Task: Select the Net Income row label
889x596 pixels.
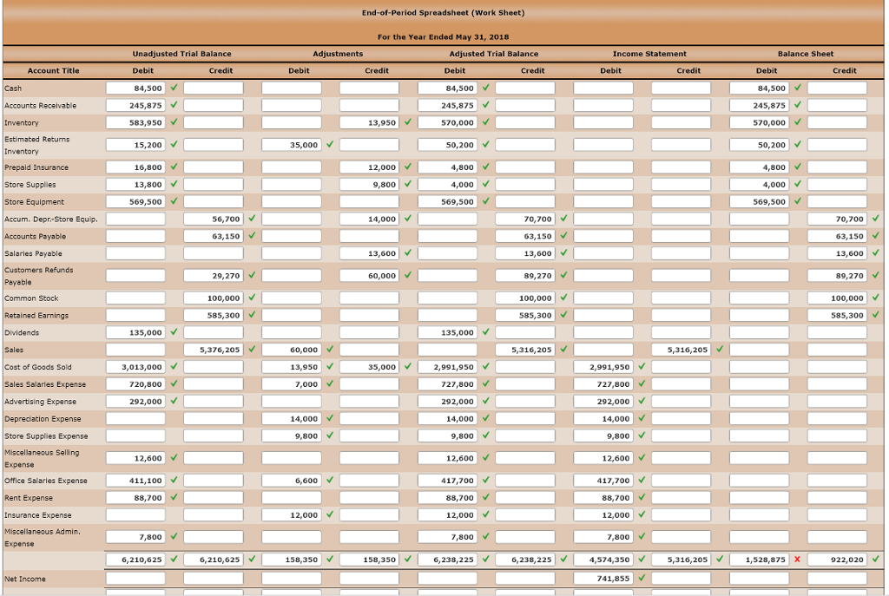Action: click(26, 579)
